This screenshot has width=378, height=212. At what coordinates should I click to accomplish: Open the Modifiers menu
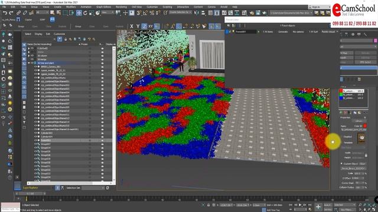point(71,7)
